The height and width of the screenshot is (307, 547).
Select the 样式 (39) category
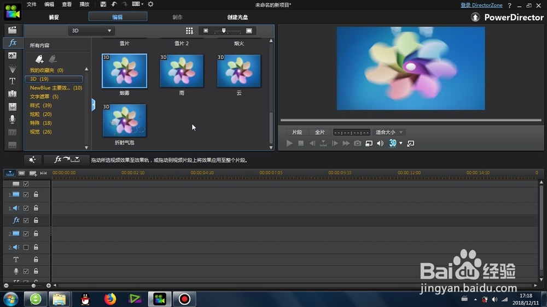(40, 105)
